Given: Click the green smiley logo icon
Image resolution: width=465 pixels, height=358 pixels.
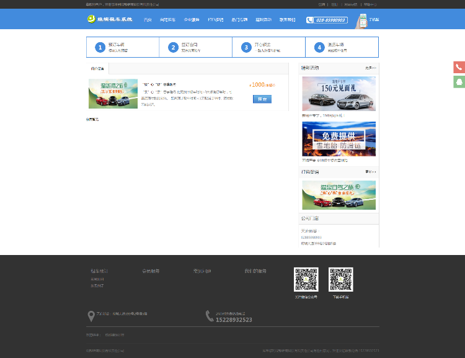Looking at the screenshot, I should pos(91,19).
